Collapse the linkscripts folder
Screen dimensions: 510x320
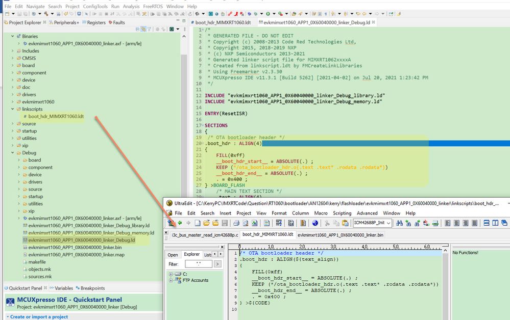pyautogui.click(x=12, y=109)
